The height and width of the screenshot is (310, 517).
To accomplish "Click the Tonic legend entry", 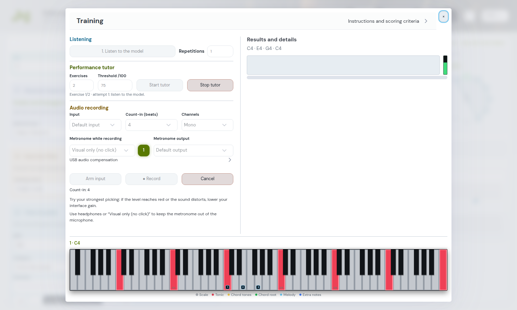I will point(218,295).
